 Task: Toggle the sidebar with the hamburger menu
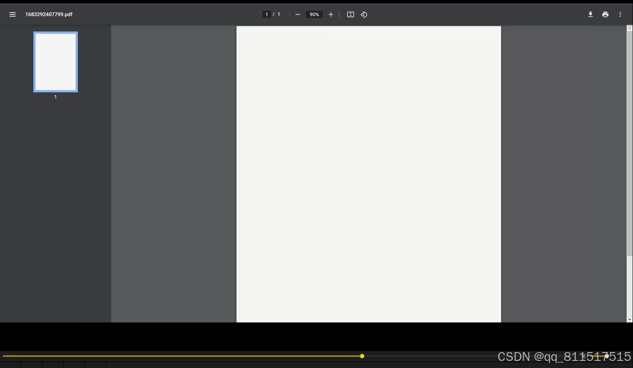(x=13, y=14)
